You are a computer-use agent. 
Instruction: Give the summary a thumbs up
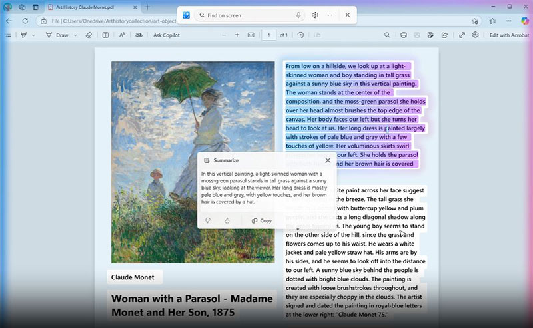point(227,220)
